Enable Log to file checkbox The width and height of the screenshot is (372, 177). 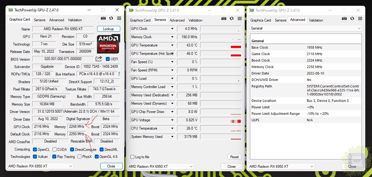pos(132,157)
